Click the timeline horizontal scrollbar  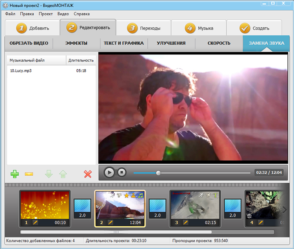coord(147,232)
